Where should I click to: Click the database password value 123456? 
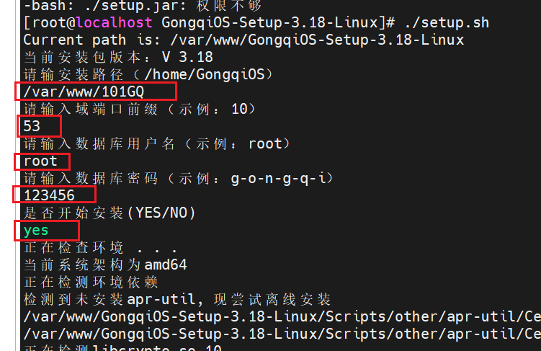(49, 195)
